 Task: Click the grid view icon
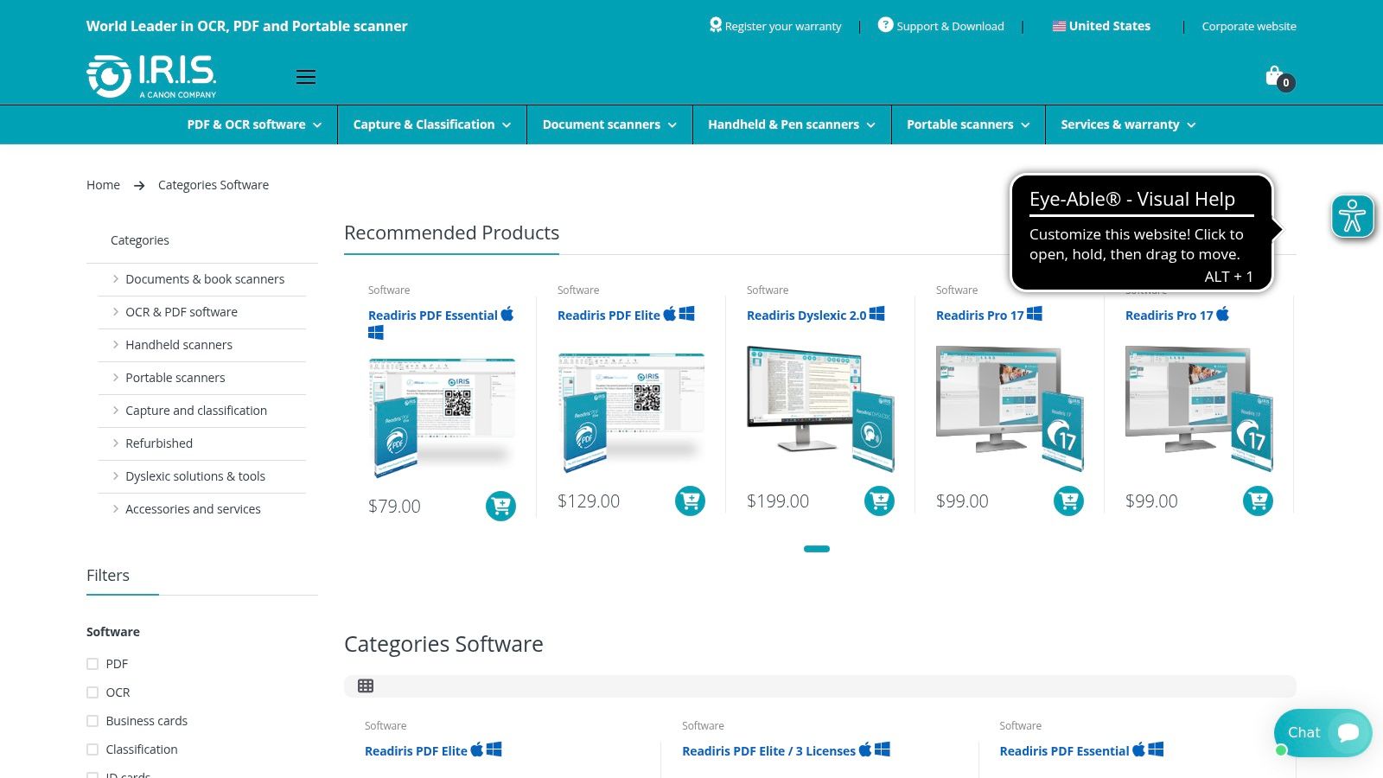366,686
